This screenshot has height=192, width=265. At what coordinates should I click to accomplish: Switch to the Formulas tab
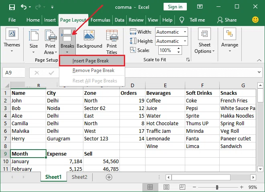click(100, 20)
